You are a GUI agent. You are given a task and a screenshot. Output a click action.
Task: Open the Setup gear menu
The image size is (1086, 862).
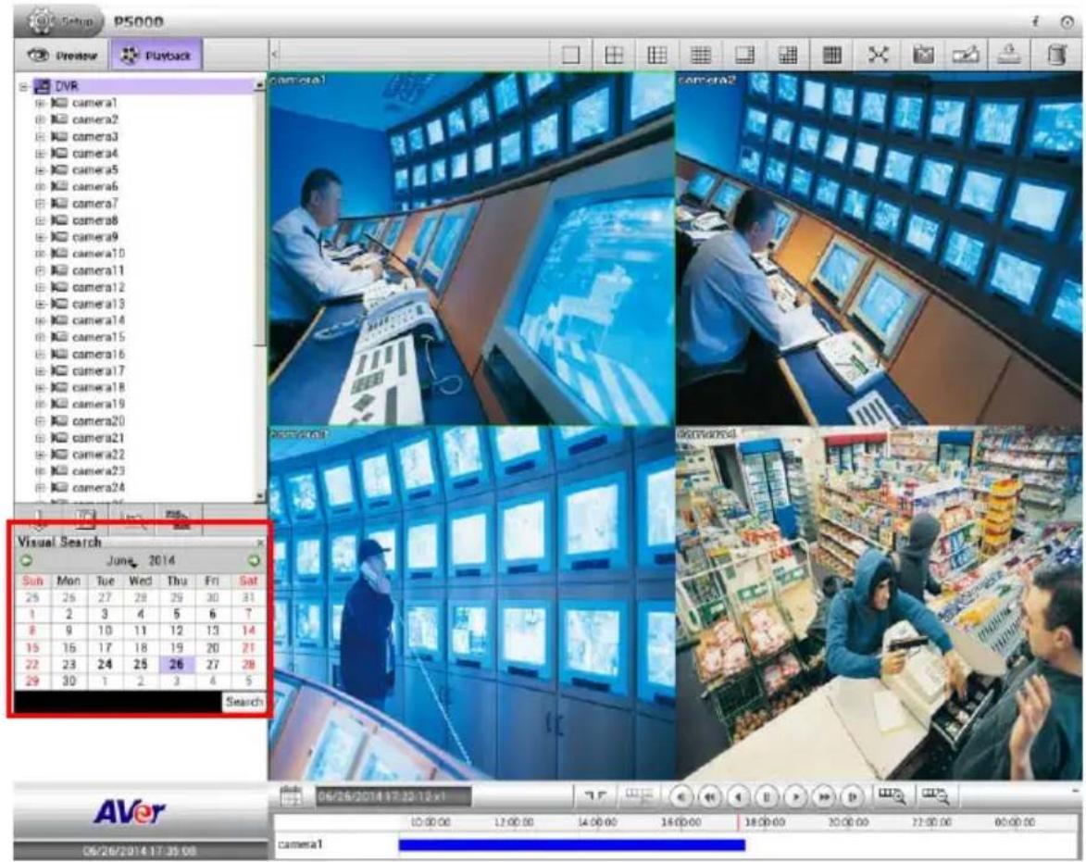64,20
